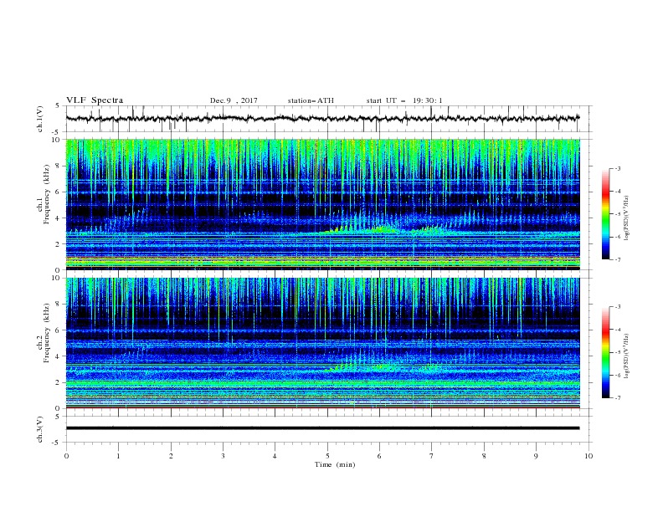Click the ch.2 spectrogram plot area
Viewport: 663px width, 512px height.
(x=322, y=343)
